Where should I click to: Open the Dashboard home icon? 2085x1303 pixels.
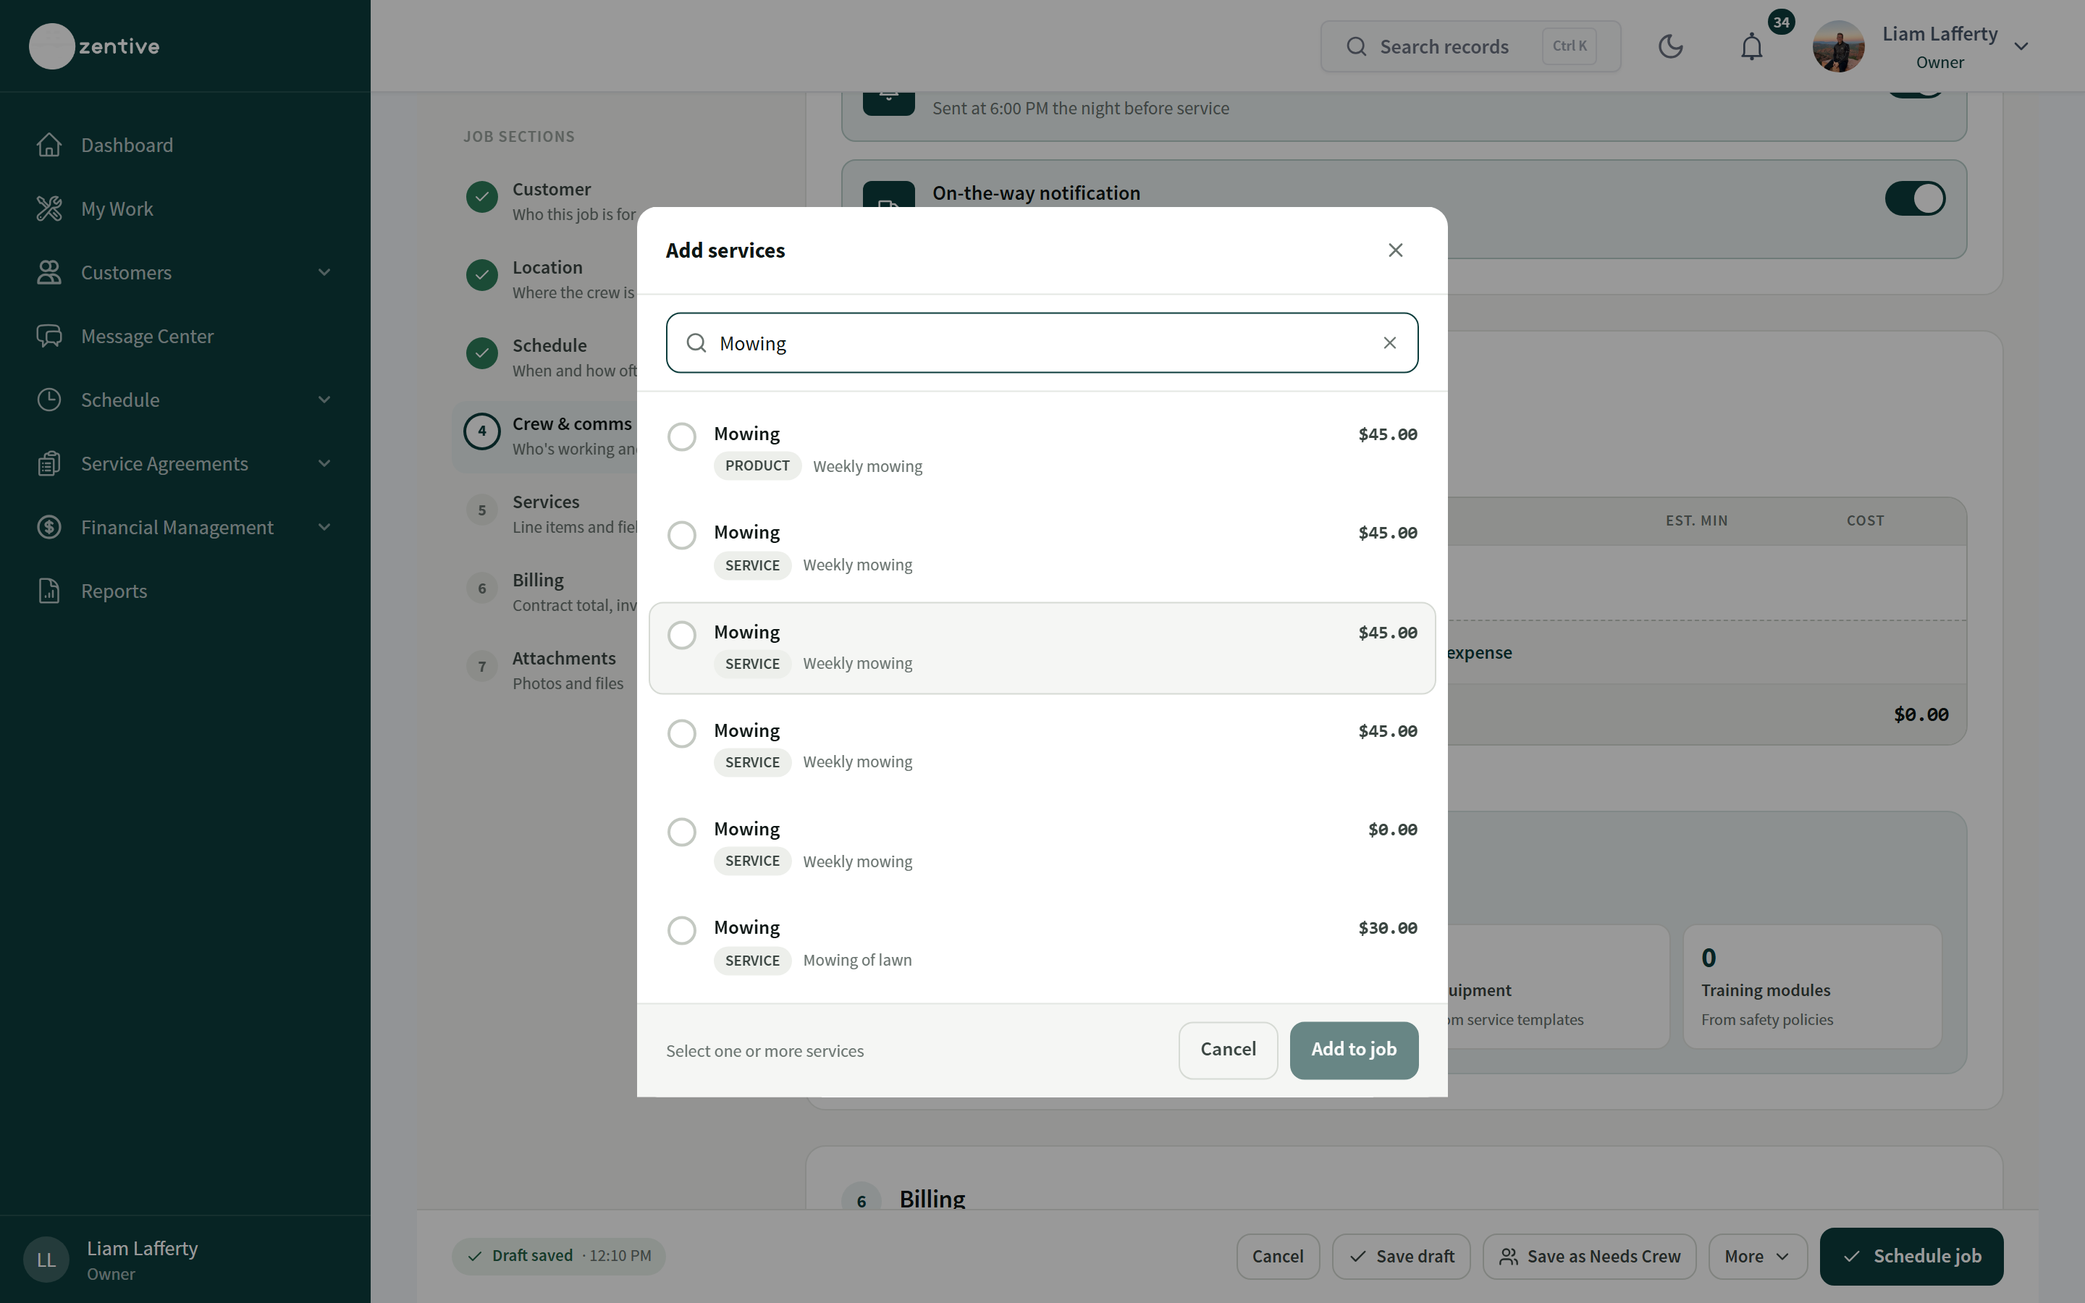point(49,145)
